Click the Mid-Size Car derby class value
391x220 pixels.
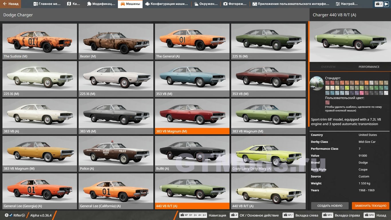pos(367,142)
